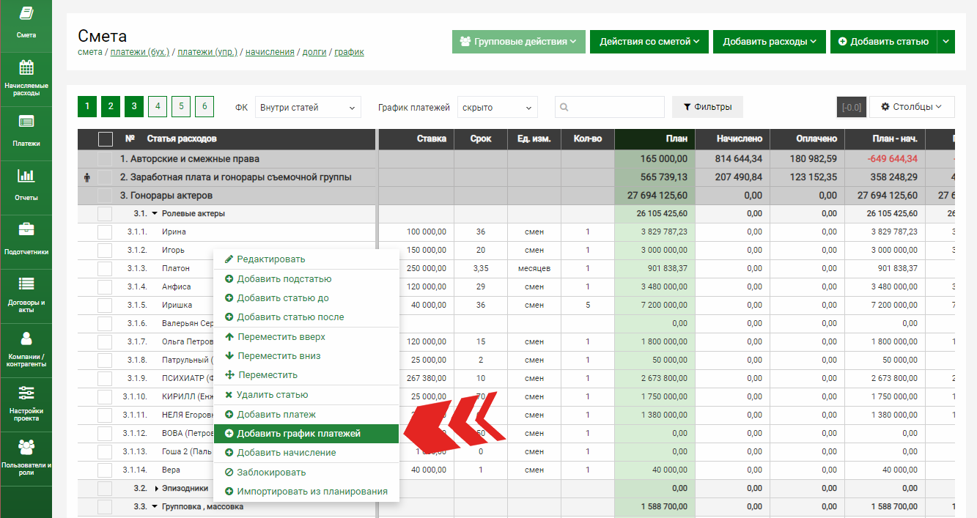This screenshot has width=977, height=518.
Task: Choose Добавить график платежей menu item
Action: coord(306,434)
